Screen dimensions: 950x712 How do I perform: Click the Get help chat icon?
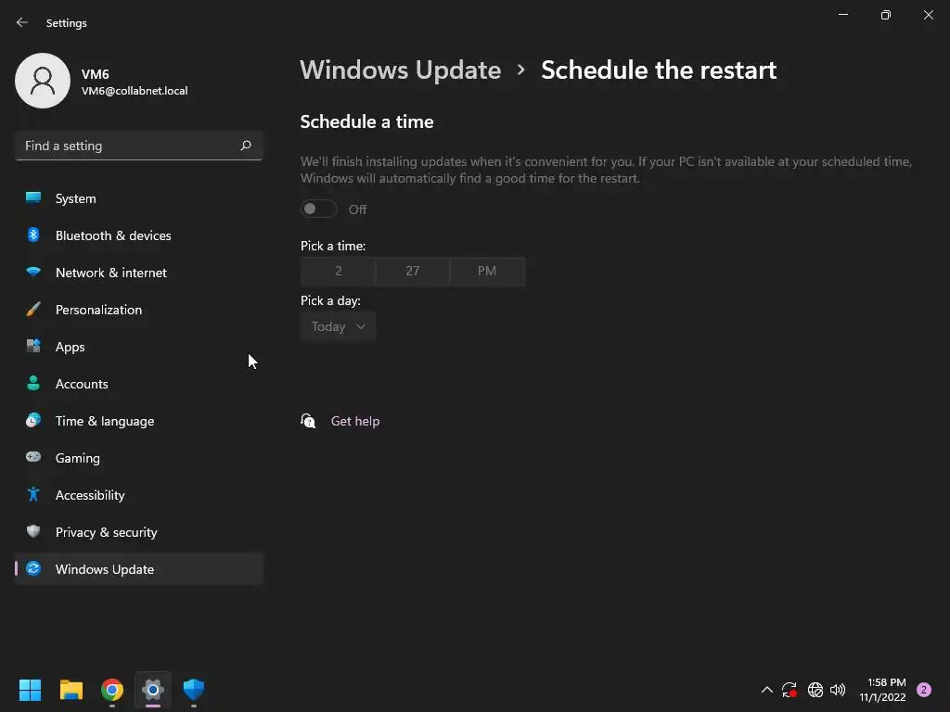308,421
